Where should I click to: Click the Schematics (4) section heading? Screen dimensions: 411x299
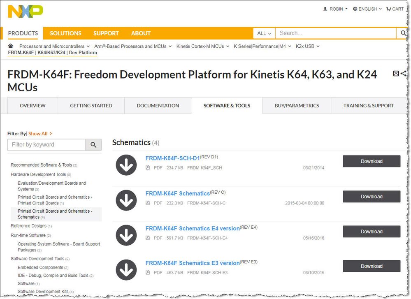tap(136, 143)
